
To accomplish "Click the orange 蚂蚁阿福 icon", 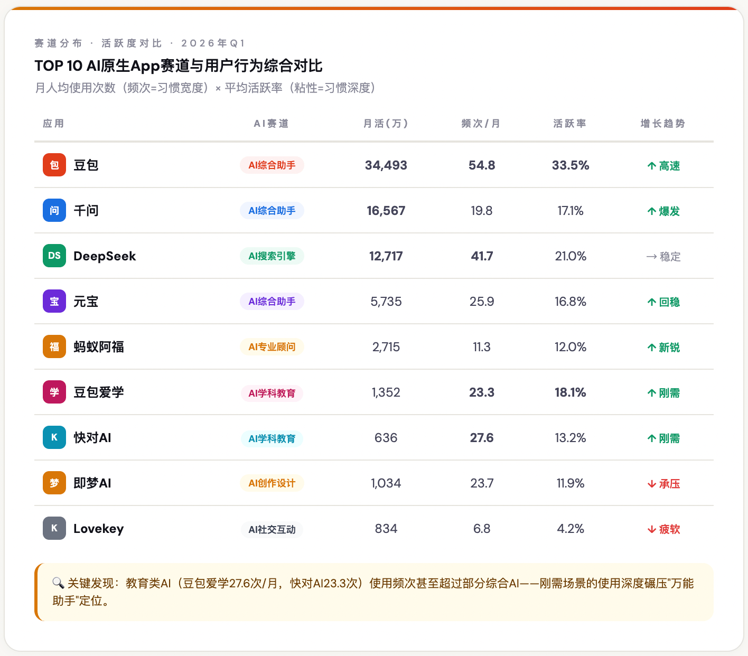I will click(x=54, y=347).
